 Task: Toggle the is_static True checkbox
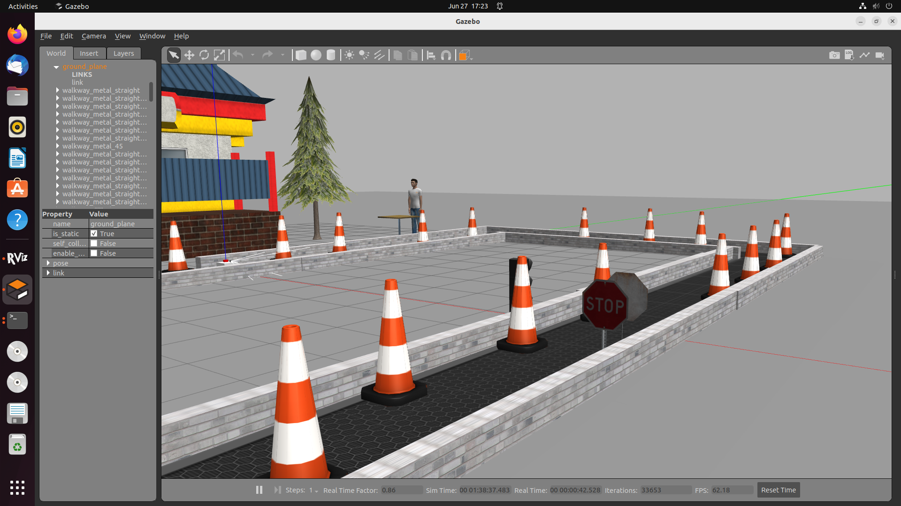click(x=94, y=233)
